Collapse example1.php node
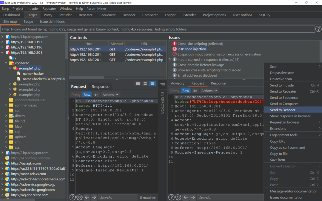The image size is (322, 201). (x=10, y=68)
